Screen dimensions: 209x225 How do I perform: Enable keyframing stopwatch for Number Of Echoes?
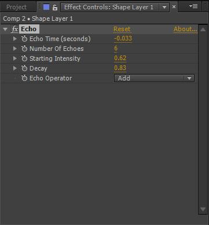[x=24, y=49]
